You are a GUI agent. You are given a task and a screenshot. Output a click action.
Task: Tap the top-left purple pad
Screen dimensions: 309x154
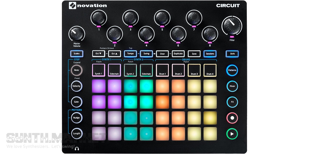tap(99, 86)
